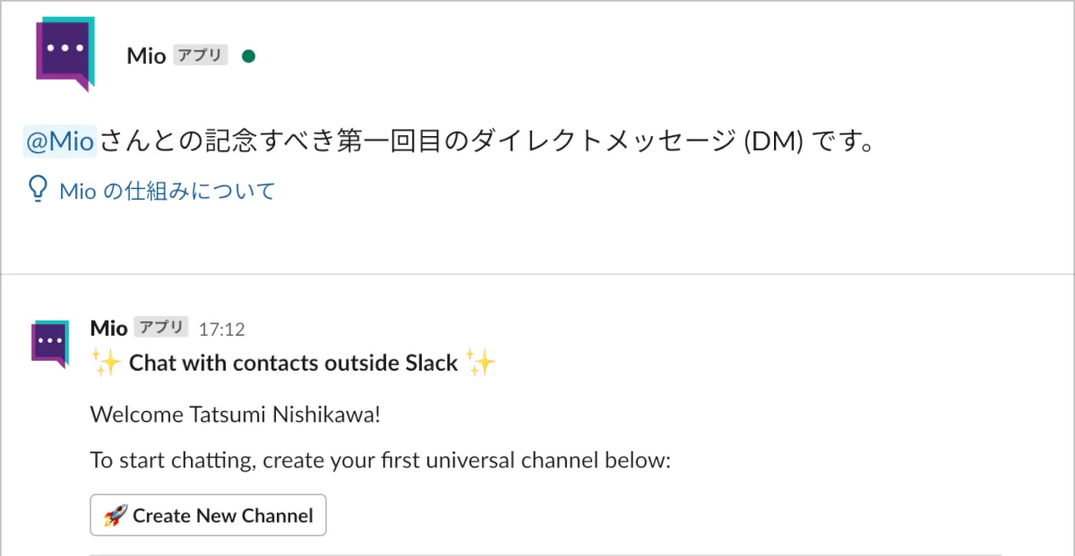Screen dimensions: 1075x556
Task: Click the large Mio app avatar in header
Action: 64,52
